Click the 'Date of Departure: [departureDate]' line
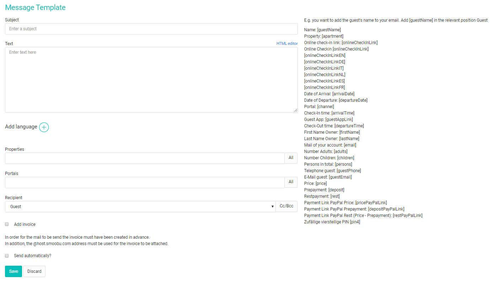The image size is (493, 281). click(x=336, y=100)
